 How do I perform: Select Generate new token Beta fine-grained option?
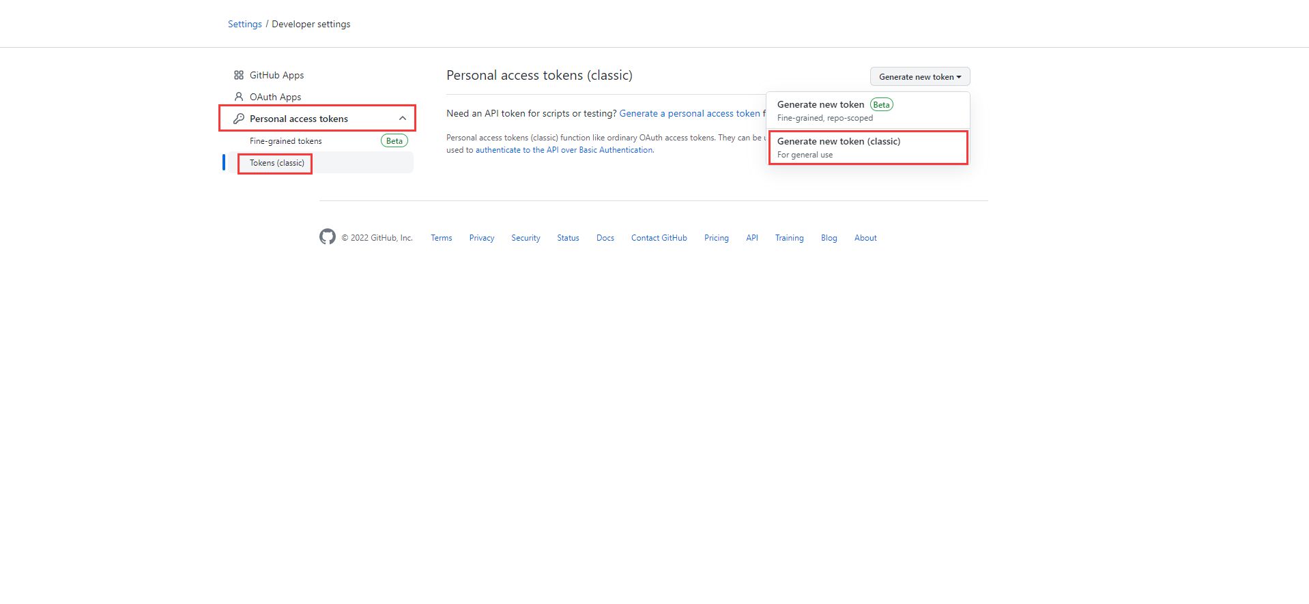(868, 110)
